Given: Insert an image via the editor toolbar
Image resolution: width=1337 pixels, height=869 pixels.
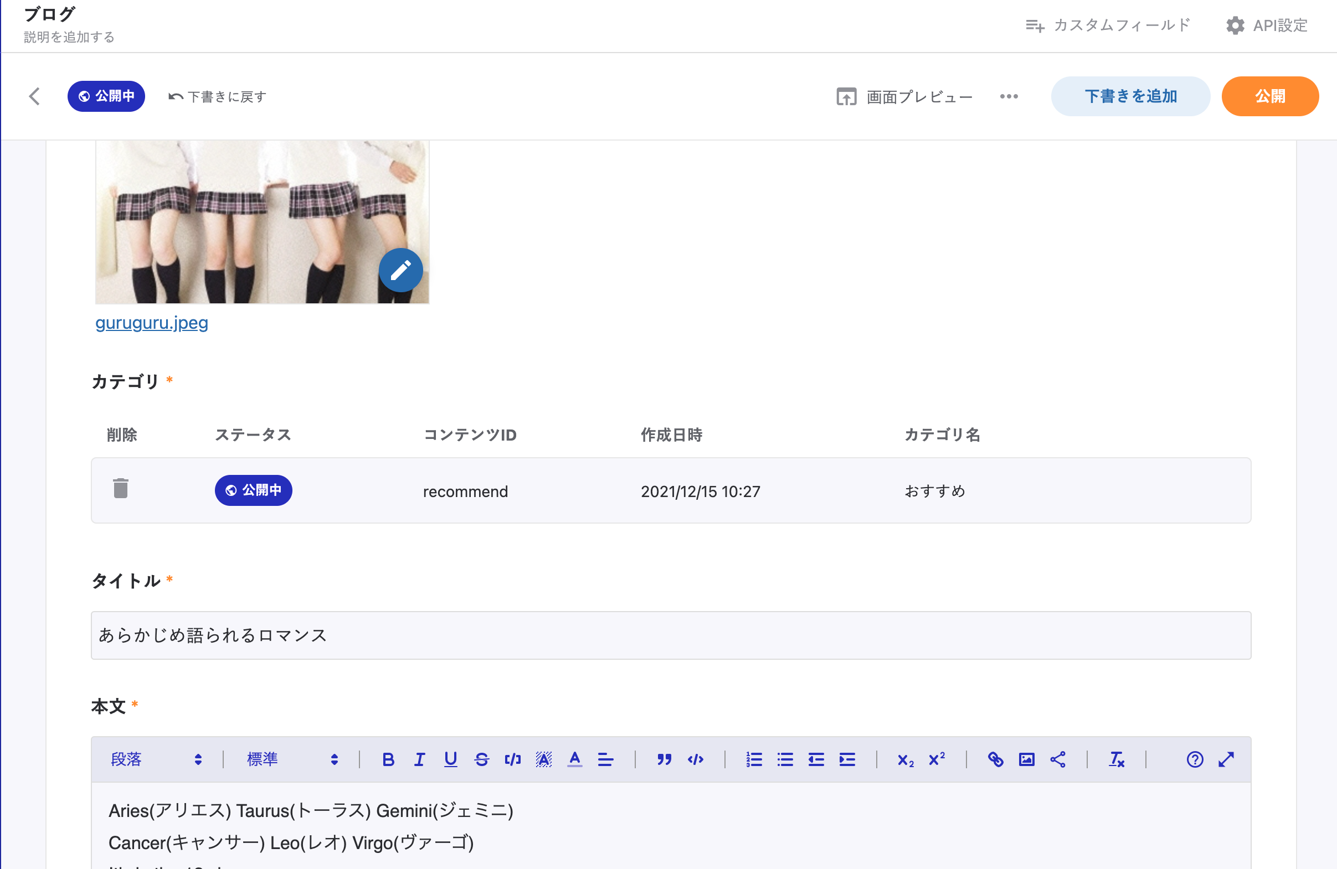Looking at the screenshot, I should (1026, 759).
